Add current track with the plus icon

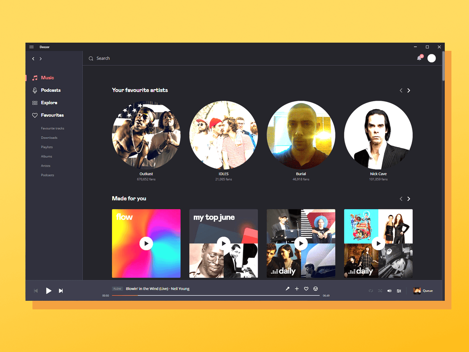click(297, 289)
